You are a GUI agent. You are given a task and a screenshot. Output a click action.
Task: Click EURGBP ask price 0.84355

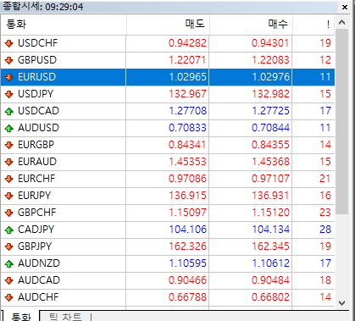point(270,145)
